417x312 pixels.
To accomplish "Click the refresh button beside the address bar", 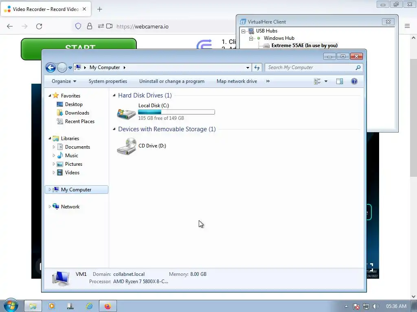I will [x=257, y=67].
